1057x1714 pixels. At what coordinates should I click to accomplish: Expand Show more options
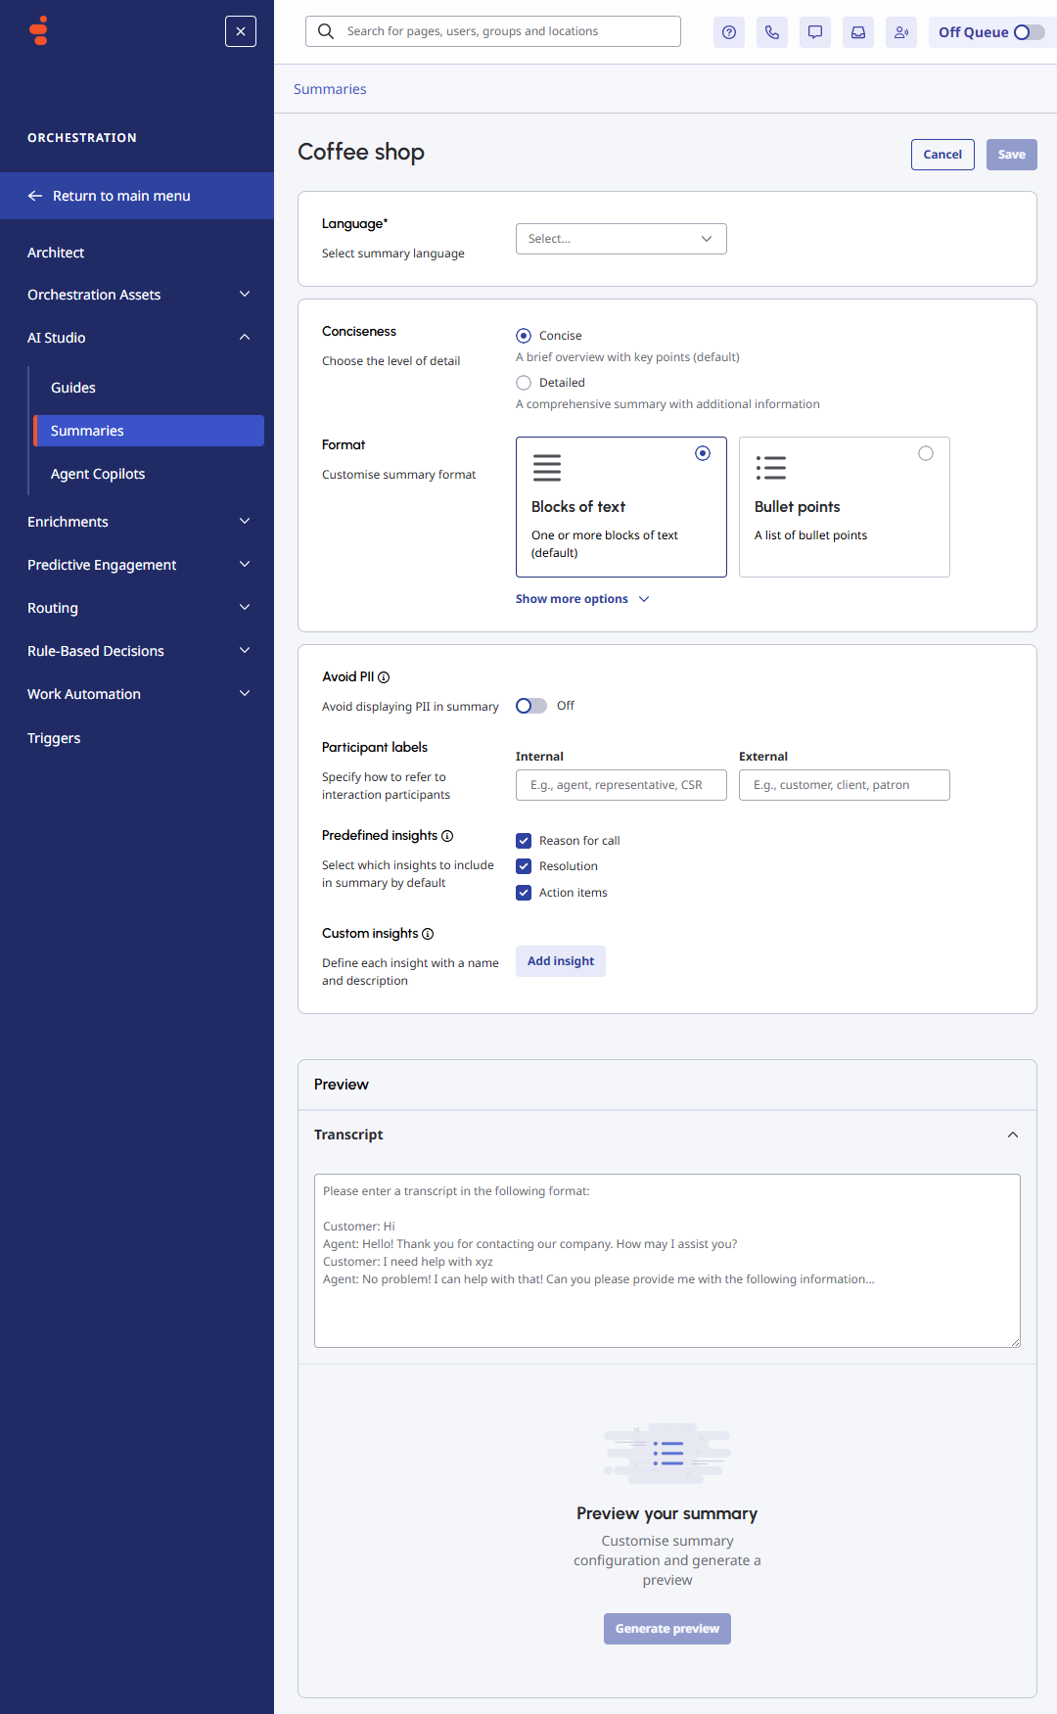pos(581,599)
